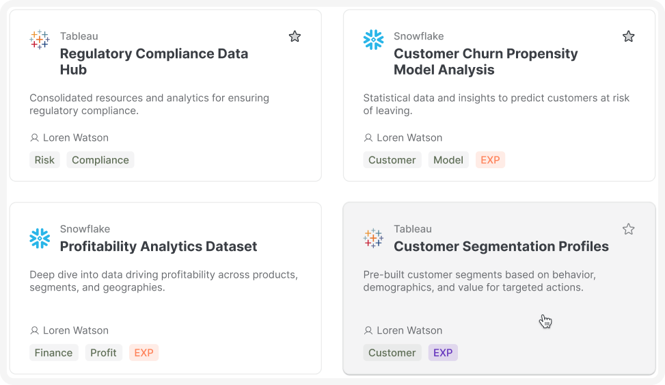Click the Profit tag

click(x=103, y=353)
